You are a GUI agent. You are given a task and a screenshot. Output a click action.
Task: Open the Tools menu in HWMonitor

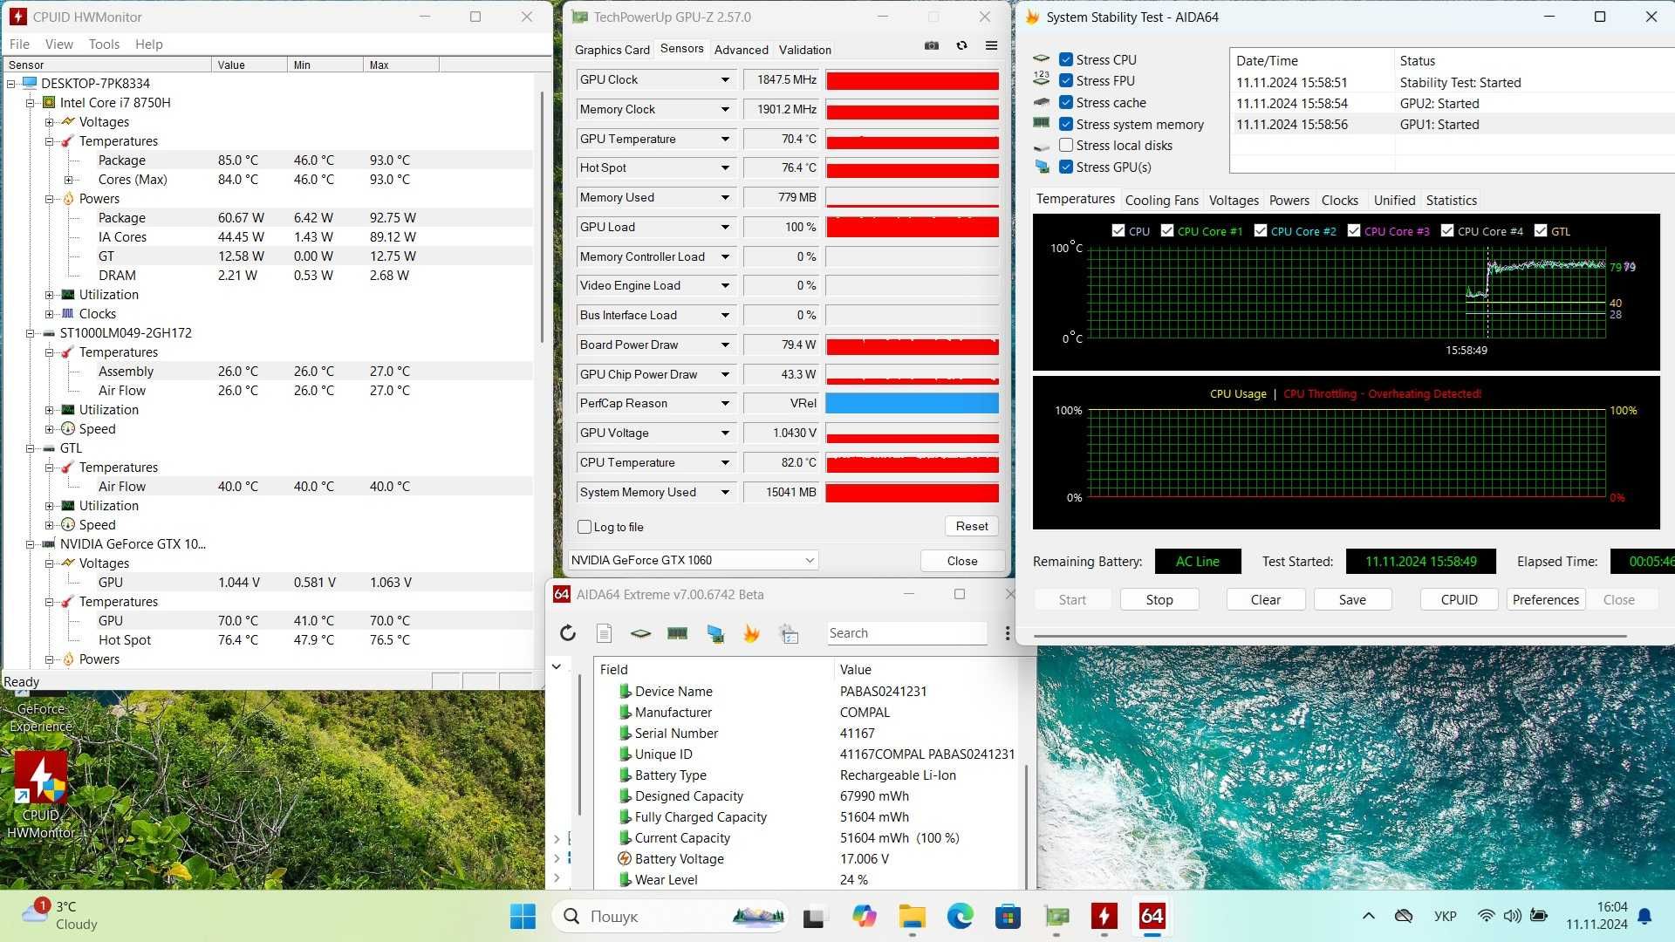click(x=104, y=44)
